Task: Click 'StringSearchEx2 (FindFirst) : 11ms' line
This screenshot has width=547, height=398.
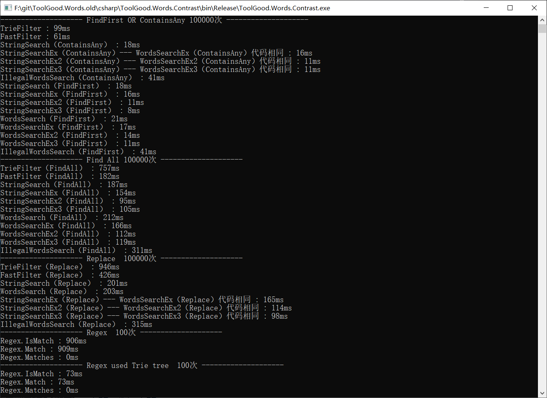Action: coord(72,102)
